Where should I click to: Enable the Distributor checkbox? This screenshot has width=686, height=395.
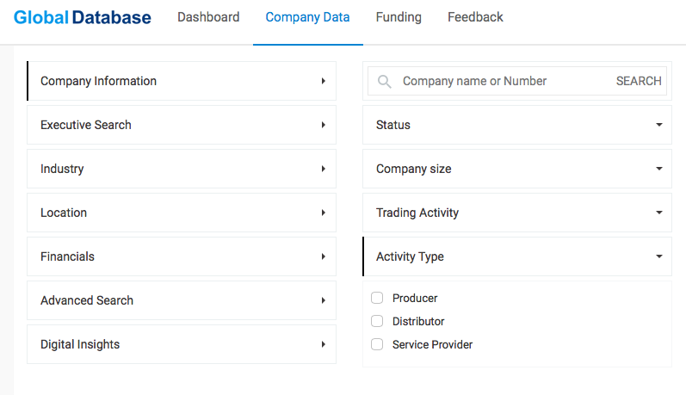377,321
